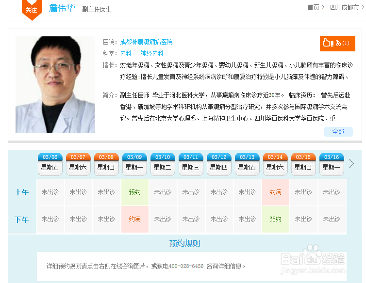Select the 03/16 星期一 date tab
The image size is (366, 283).
[x=332, y=164]
